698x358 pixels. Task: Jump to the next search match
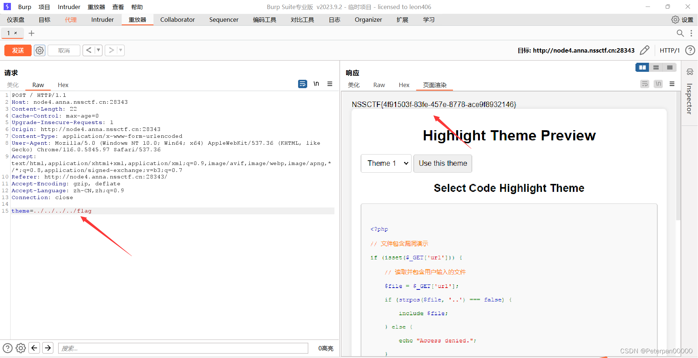tap(48, 348)
